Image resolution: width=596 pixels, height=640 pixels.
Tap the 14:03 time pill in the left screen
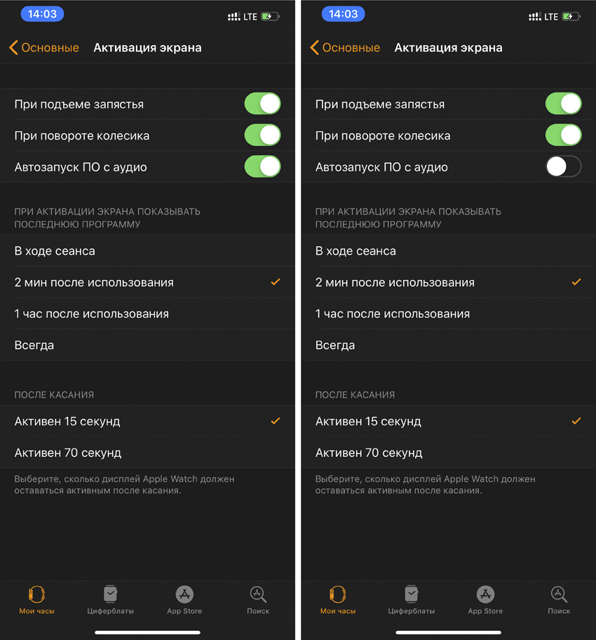pyautogui.click(x=43, y=14)
